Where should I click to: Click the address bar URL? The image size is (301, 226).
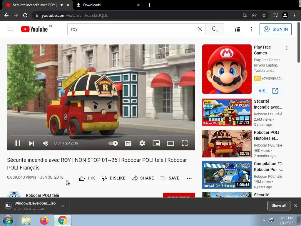[75, 15]
